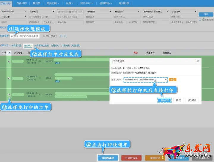Click the 预览 button in print dialog
The height and width of the screenshot is (162, 214).
pos(178,101)
